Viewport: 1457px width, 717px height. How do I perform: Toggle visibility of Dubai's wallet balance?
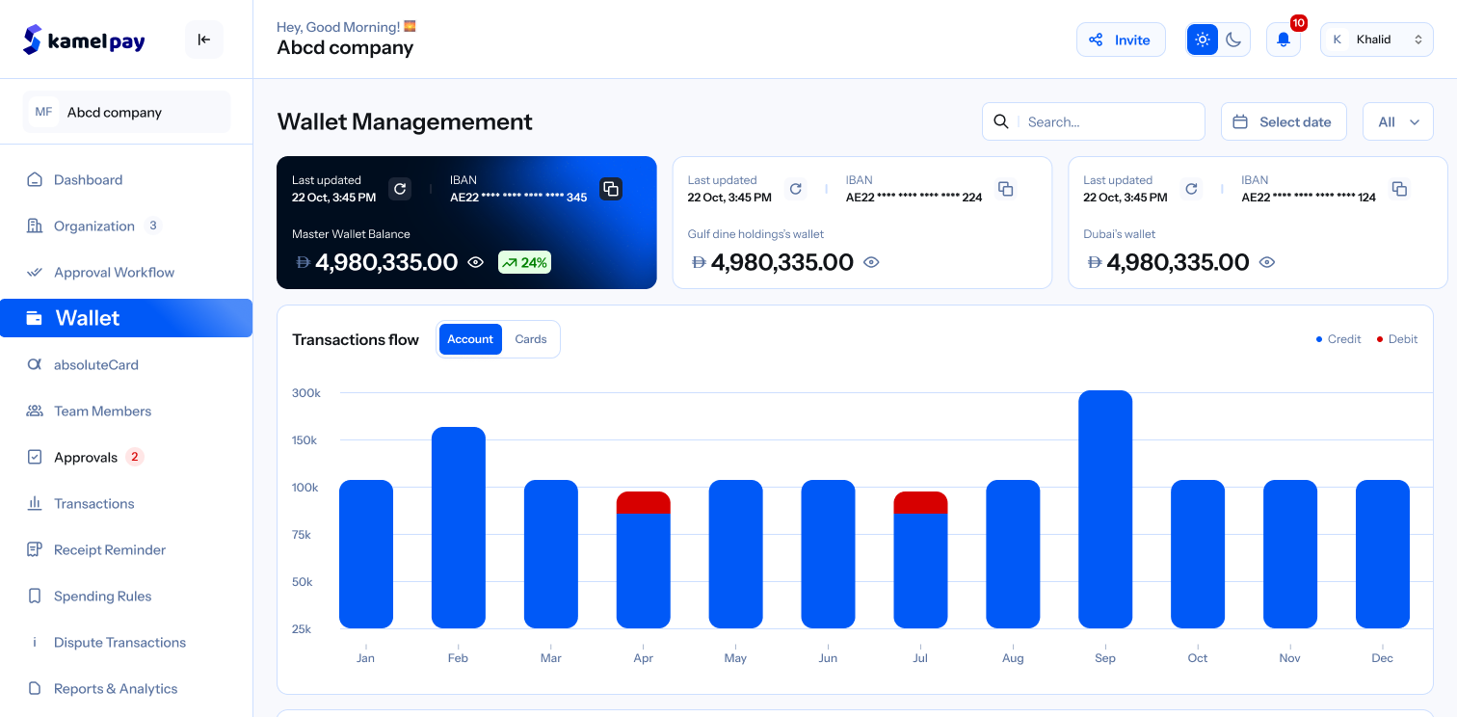click(1267, 262)
